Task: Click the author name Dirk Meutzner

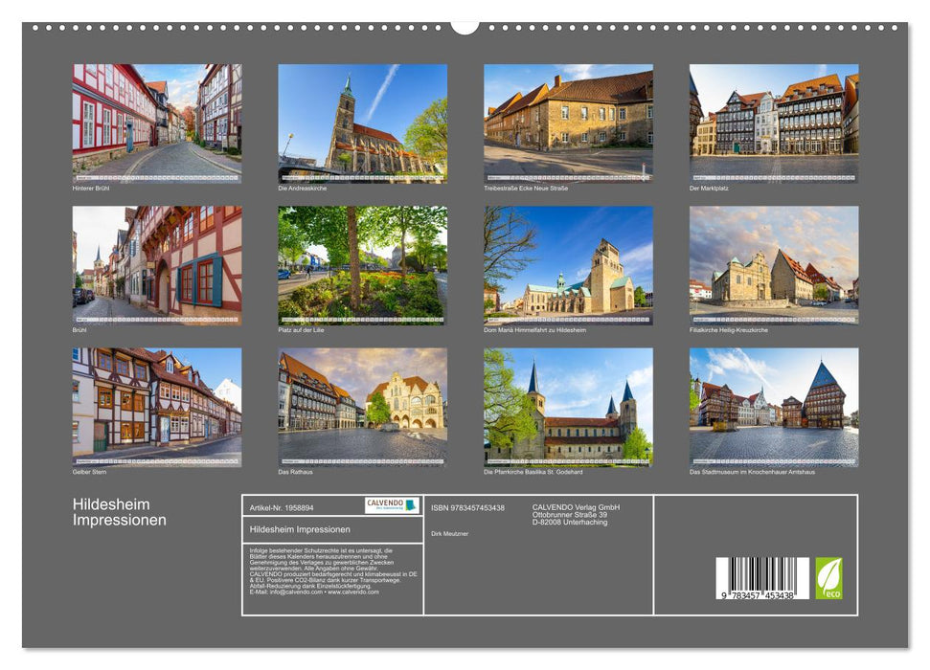Action: pyautogui.click(x=452, y=534)
